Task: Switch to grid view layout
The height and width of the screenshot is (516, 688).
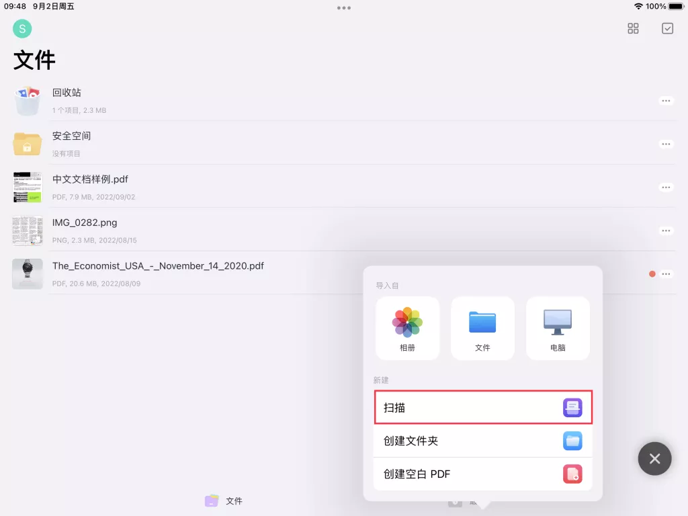Action: tap(633, 28)
